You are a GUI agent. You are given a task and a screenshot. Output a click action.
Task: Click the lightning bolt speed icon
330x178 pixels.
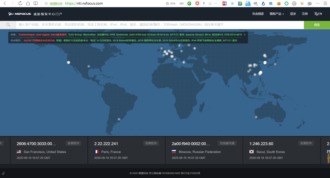[x=204, y=3]
